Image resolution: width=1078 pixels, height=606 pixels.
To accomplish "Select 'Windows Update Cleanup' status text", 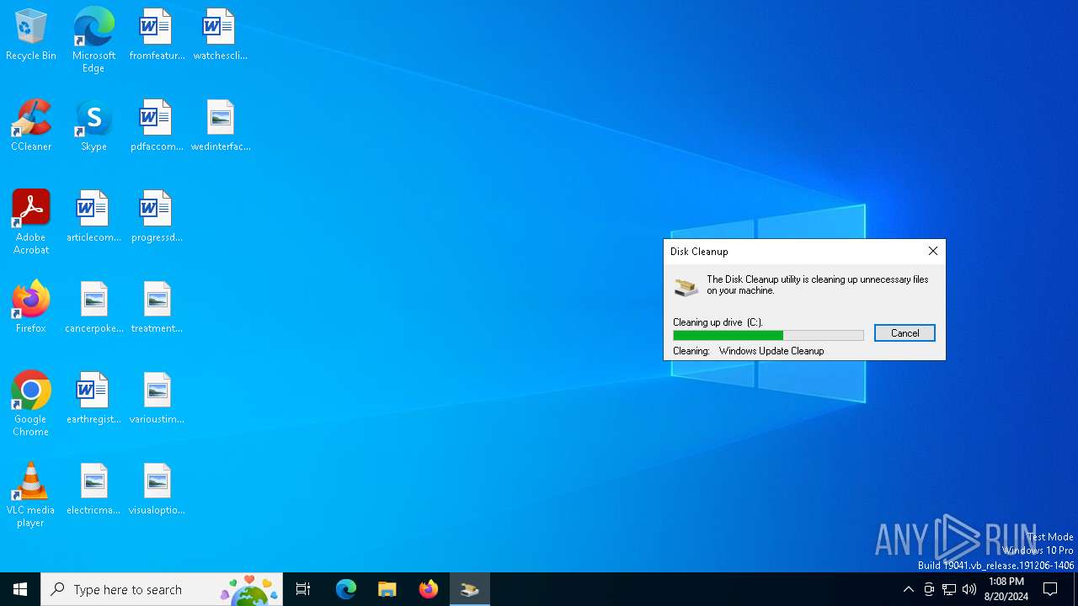I will click(771, 351).
